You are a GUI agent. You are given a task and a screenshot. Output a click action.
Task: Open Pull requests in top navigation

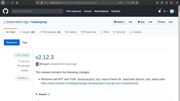click(74, 11)
